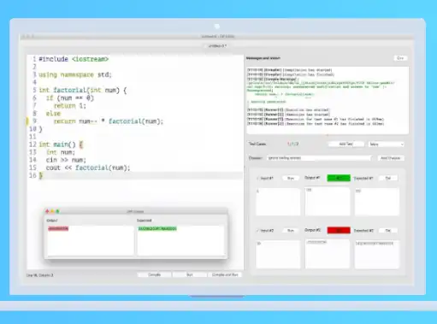Click inside the Output #2 text box
The width and height of the screenshot is (437, 324).
pyautogui.click(x=328, y=254)
